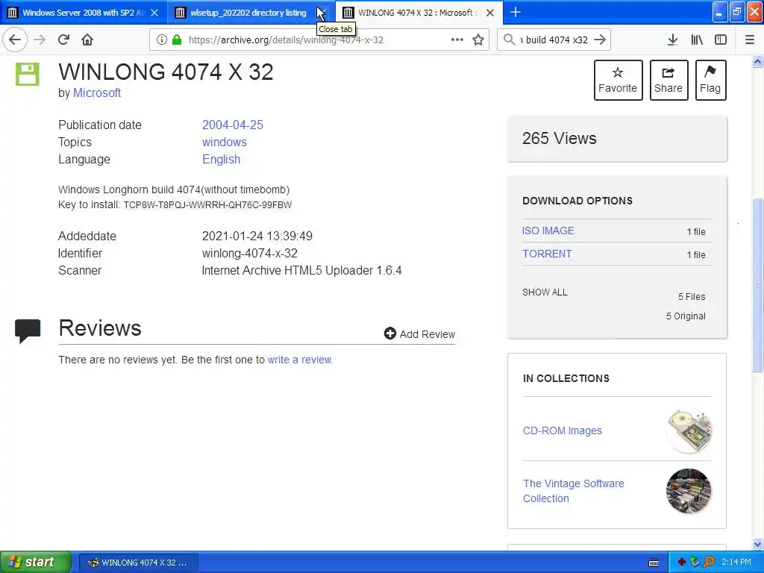Open the windows topic link
This screenshot has width=764, height=573.
[224, 142]
